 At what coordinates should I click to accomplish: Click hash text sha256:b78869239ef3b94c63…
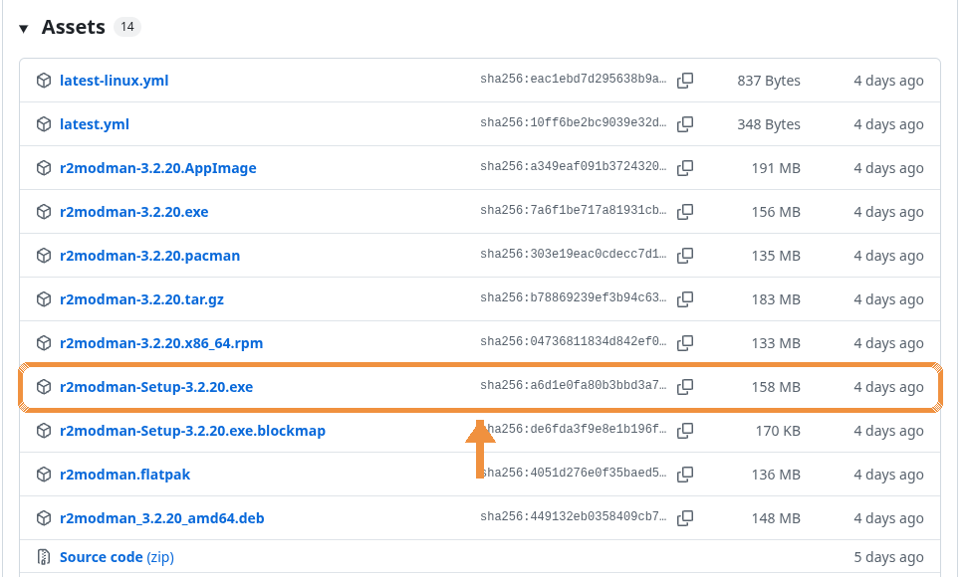(573, 297)
